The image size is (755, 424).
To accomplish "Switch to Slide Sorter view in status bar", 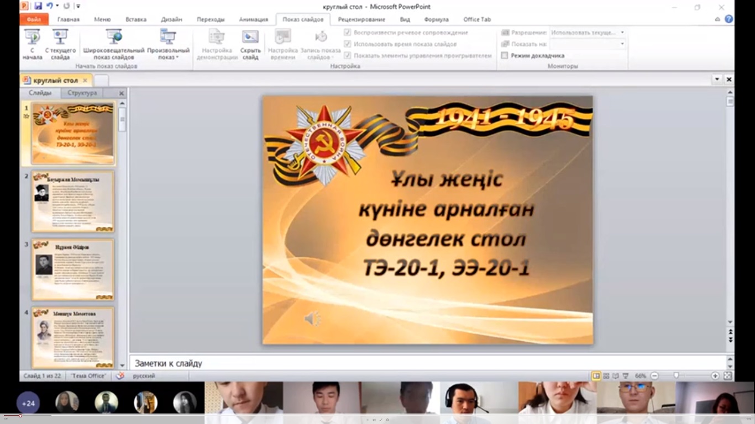I will pos(606,376).
